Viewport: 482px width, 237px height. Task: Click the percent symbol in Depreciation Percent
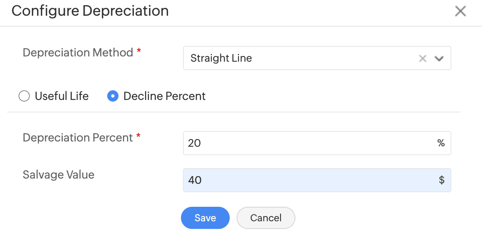pyautogui.click(x=441, y=143)
